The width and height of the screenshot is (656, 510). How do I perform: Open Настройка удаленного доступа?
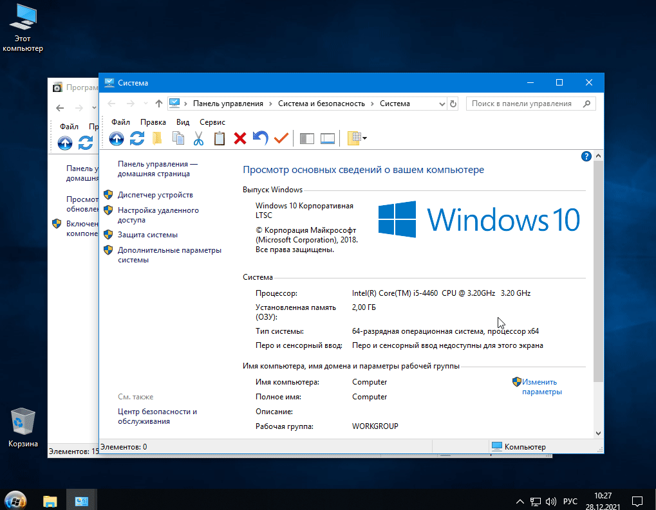pos(158,215)
